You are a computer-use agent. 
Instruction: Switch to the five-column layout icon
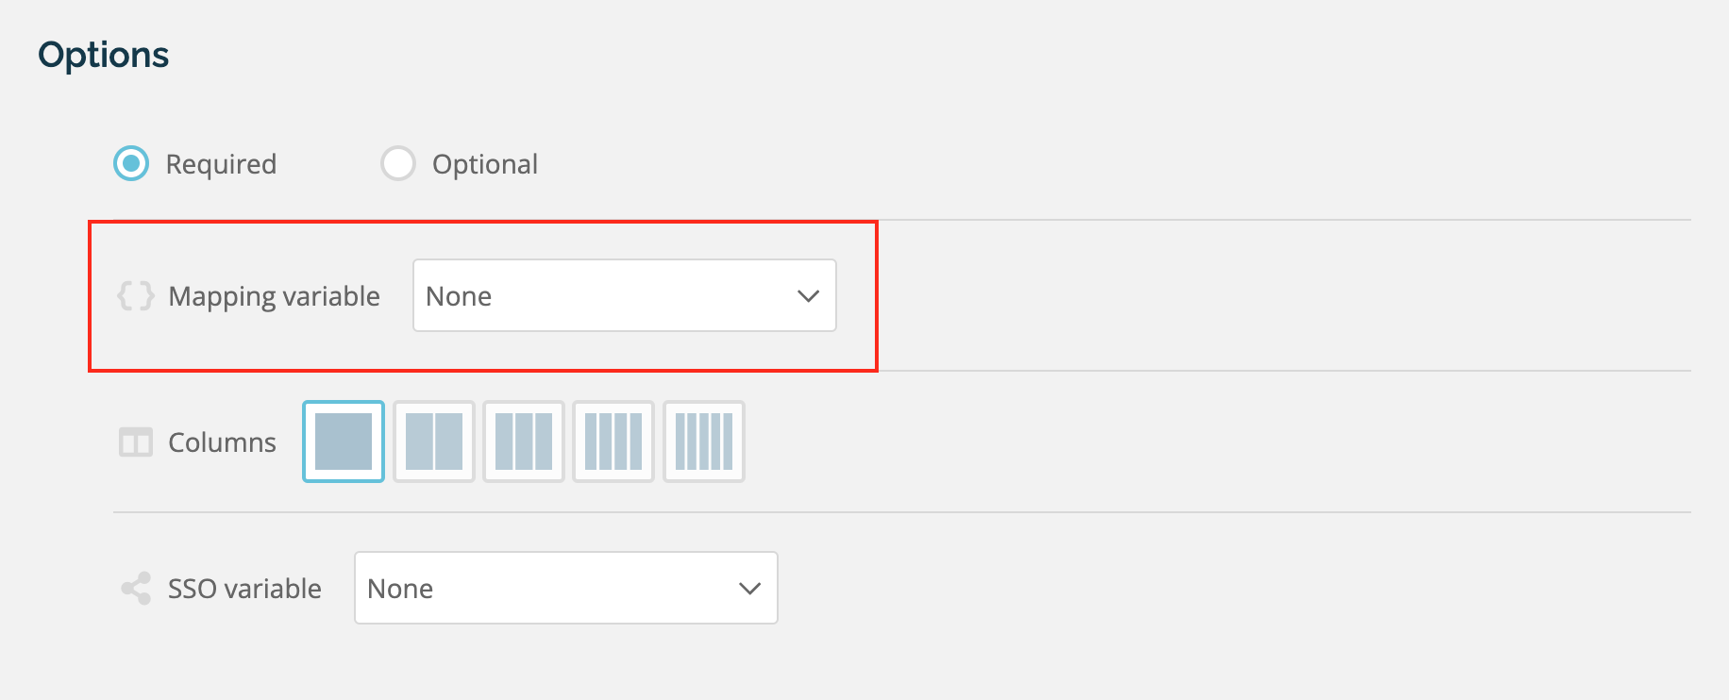pyautogui.click(x=704, y=442)
